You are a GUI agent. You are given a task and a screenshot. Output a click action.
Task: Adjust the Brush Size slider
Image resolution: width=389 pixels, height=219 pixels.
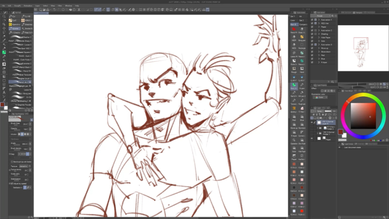[x=17, y=125]
